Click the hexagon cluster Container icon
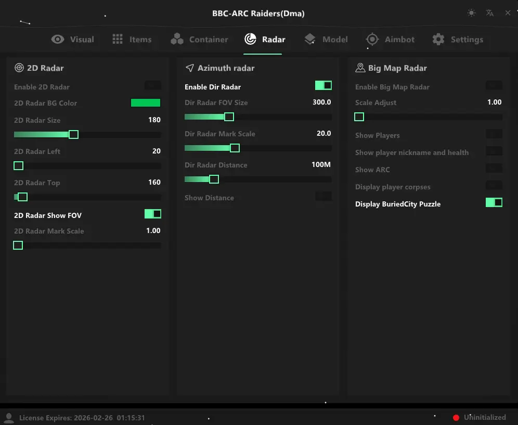The height and width of the screenshot is (425, 518). (177, 40)
